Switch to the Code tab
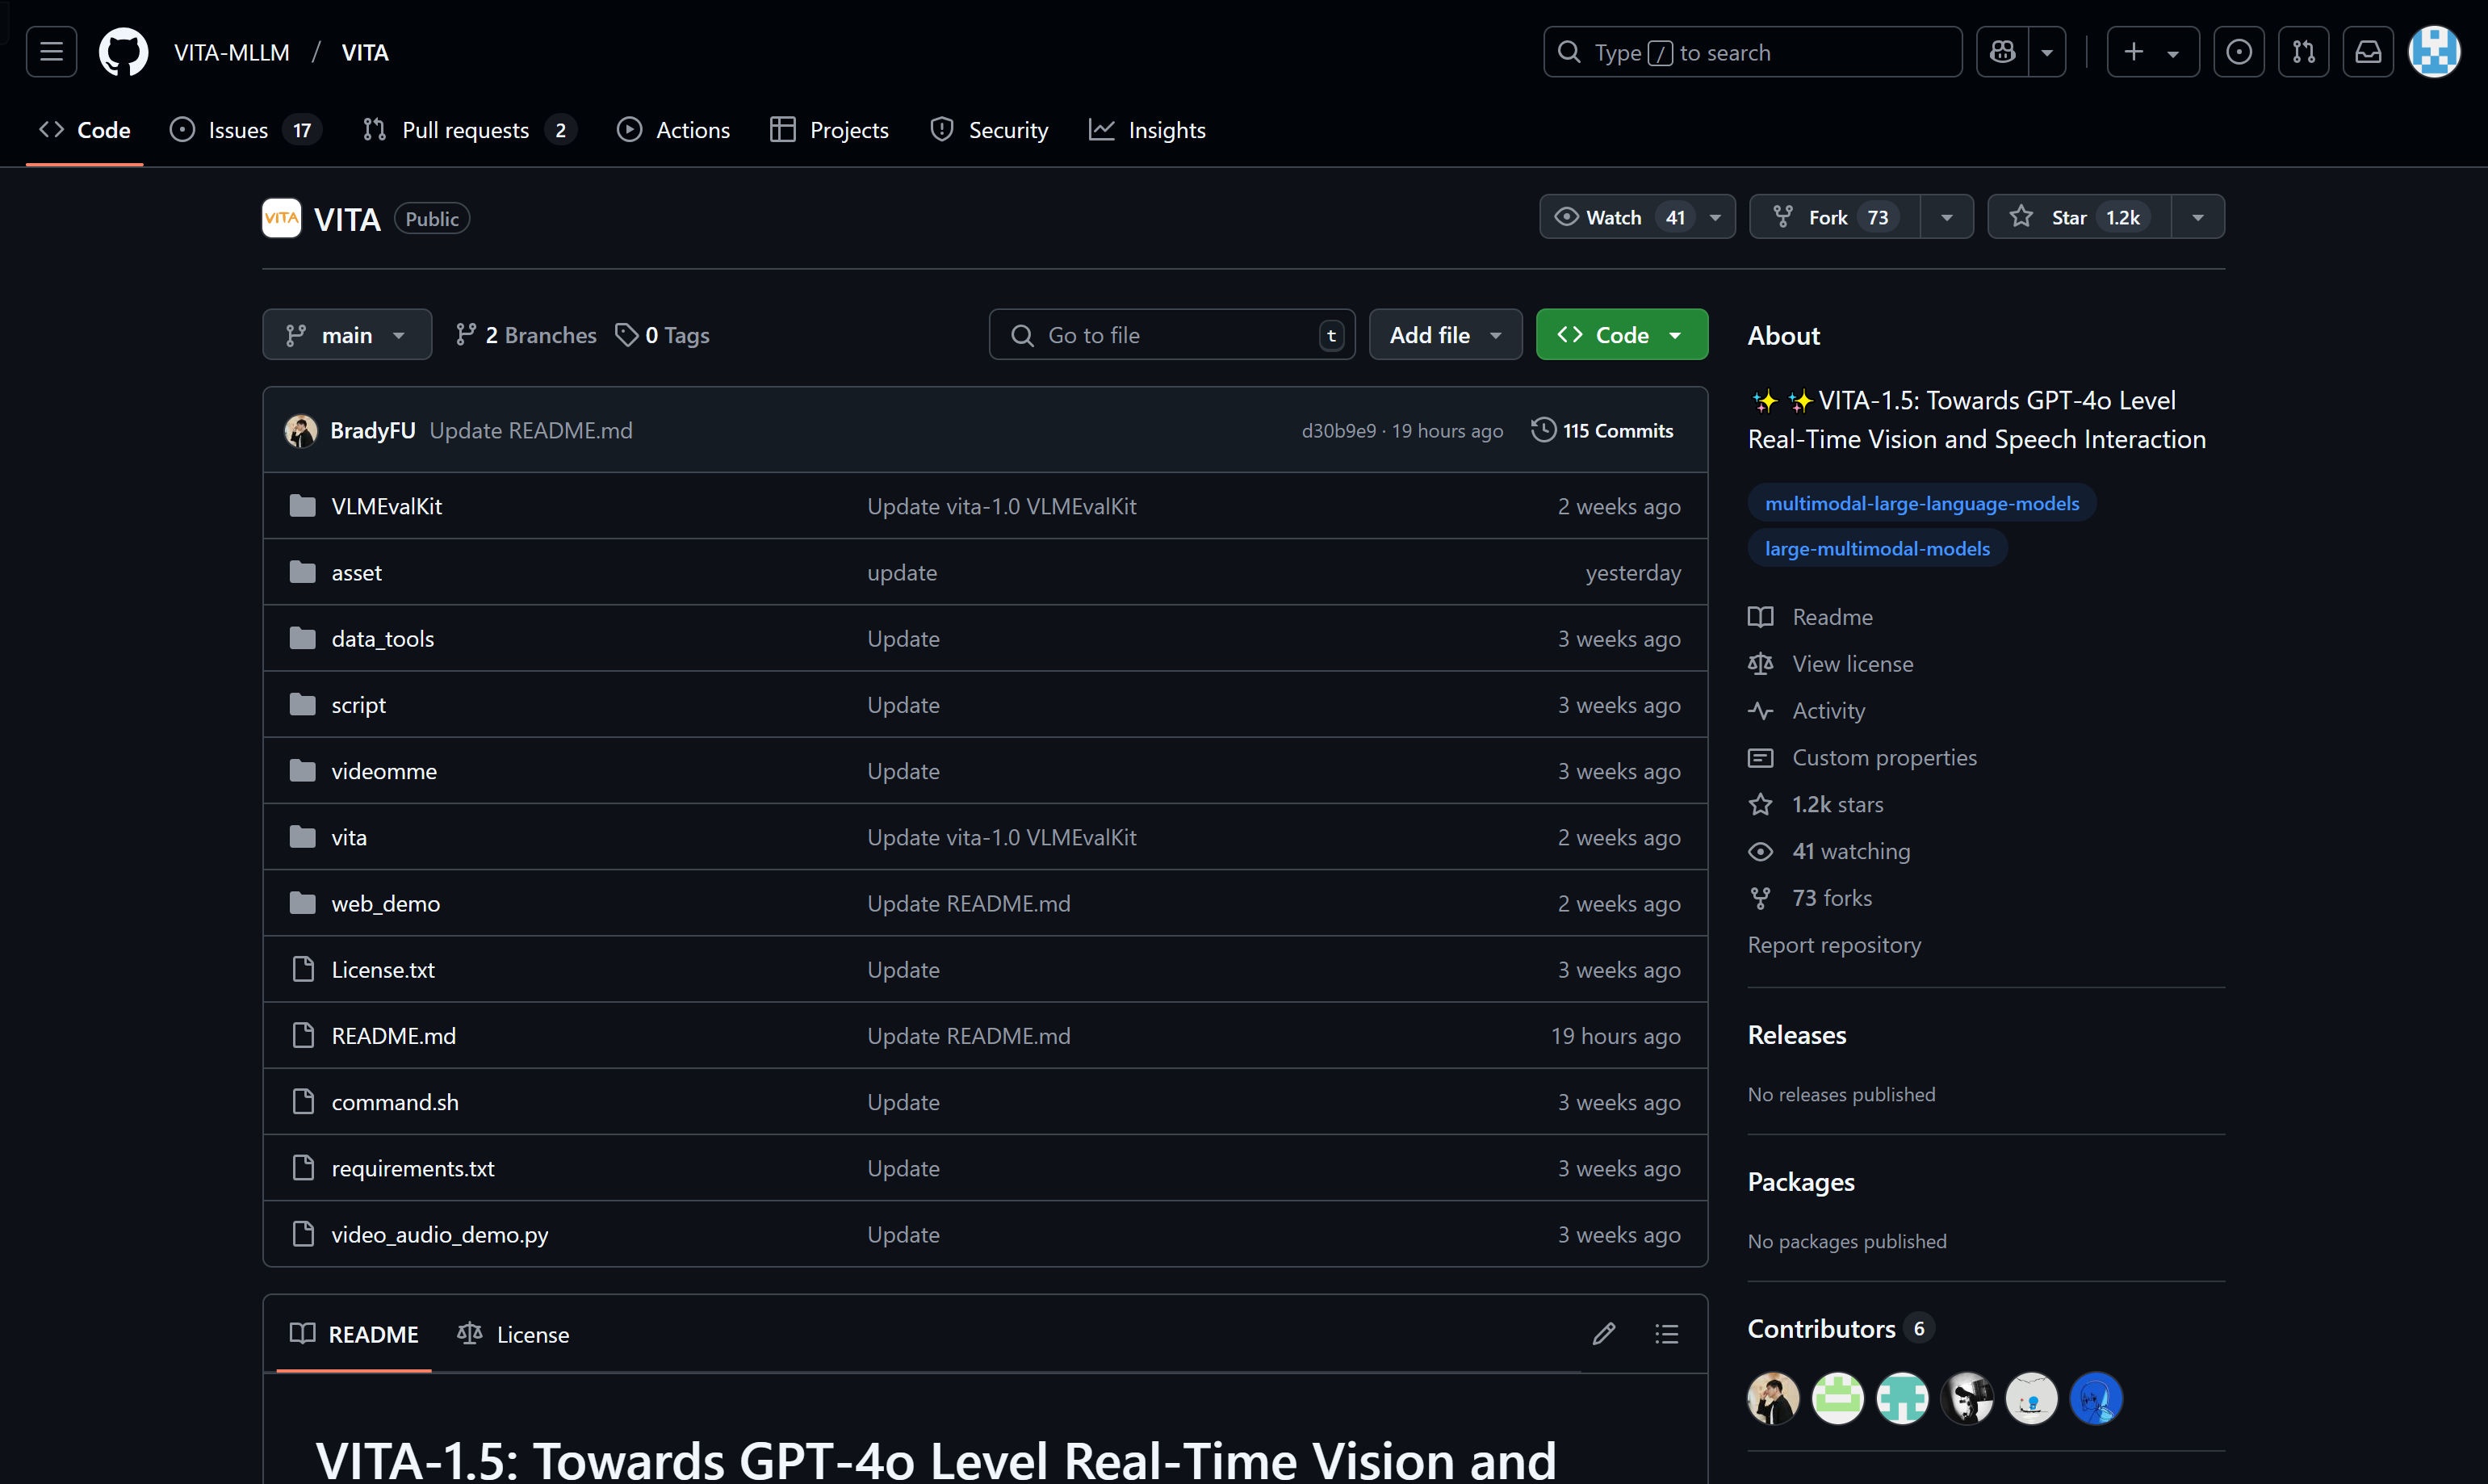 tap(85, 130)
